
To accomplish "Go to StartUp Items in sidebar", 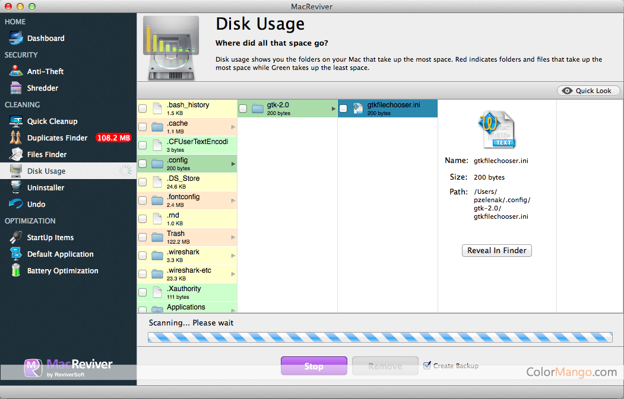I will point(50,238).
